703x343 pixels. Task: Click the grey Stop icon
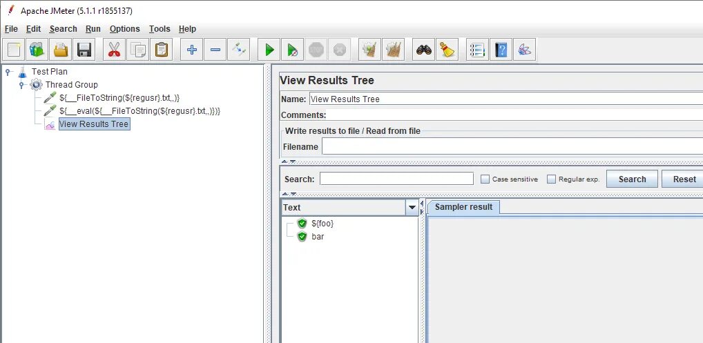(x=316, y=49)
